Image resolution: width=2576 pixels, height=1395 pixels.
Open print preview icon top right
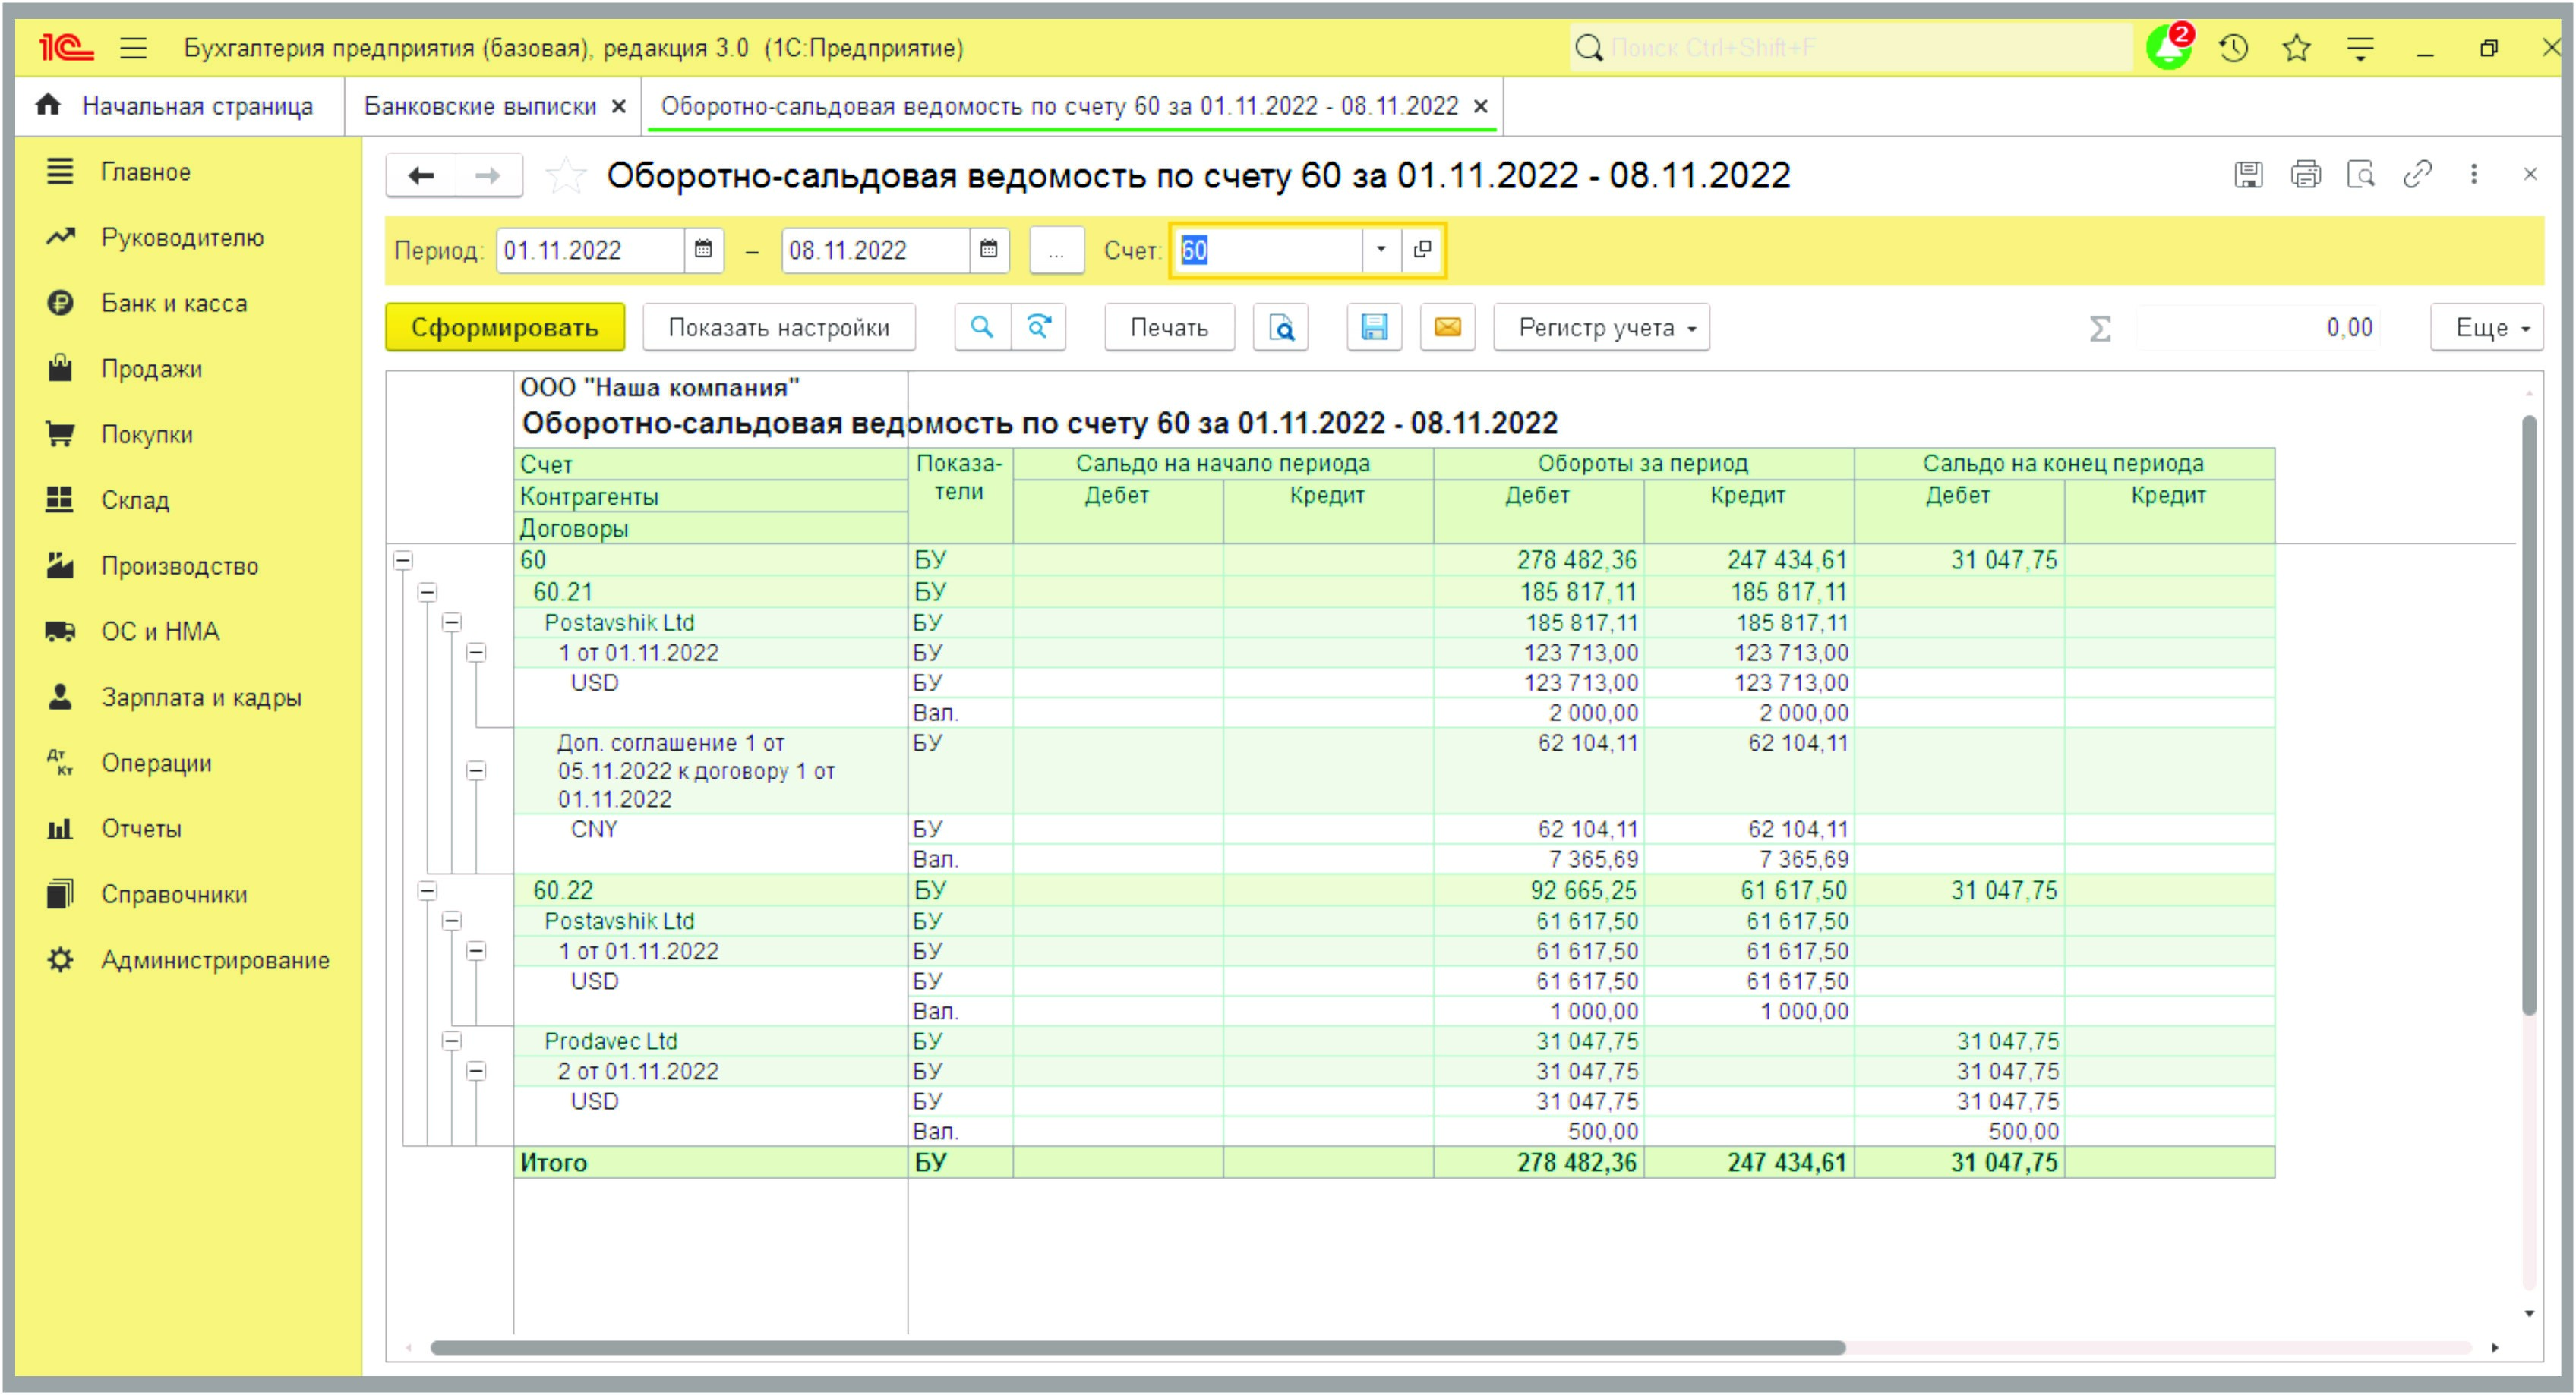[2361, 175]
